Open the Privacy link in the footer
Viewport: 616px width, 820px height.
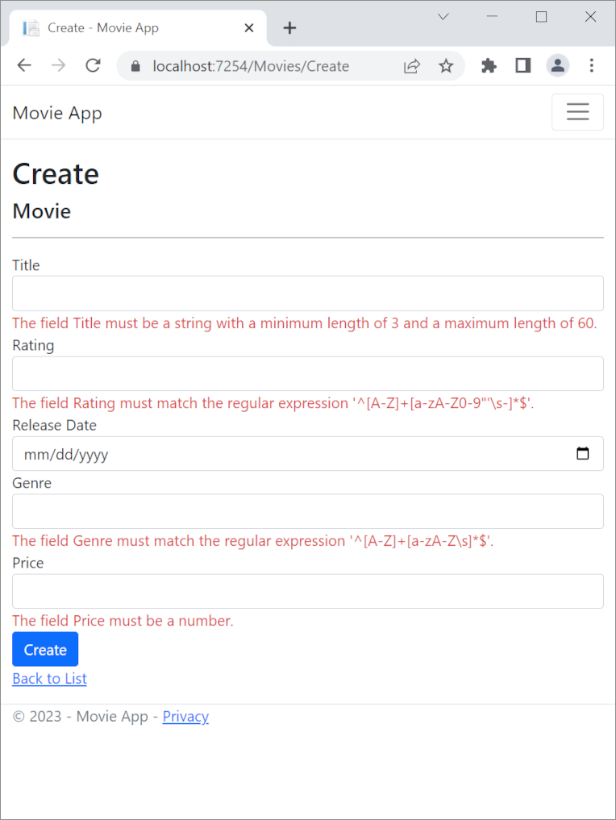185,716
